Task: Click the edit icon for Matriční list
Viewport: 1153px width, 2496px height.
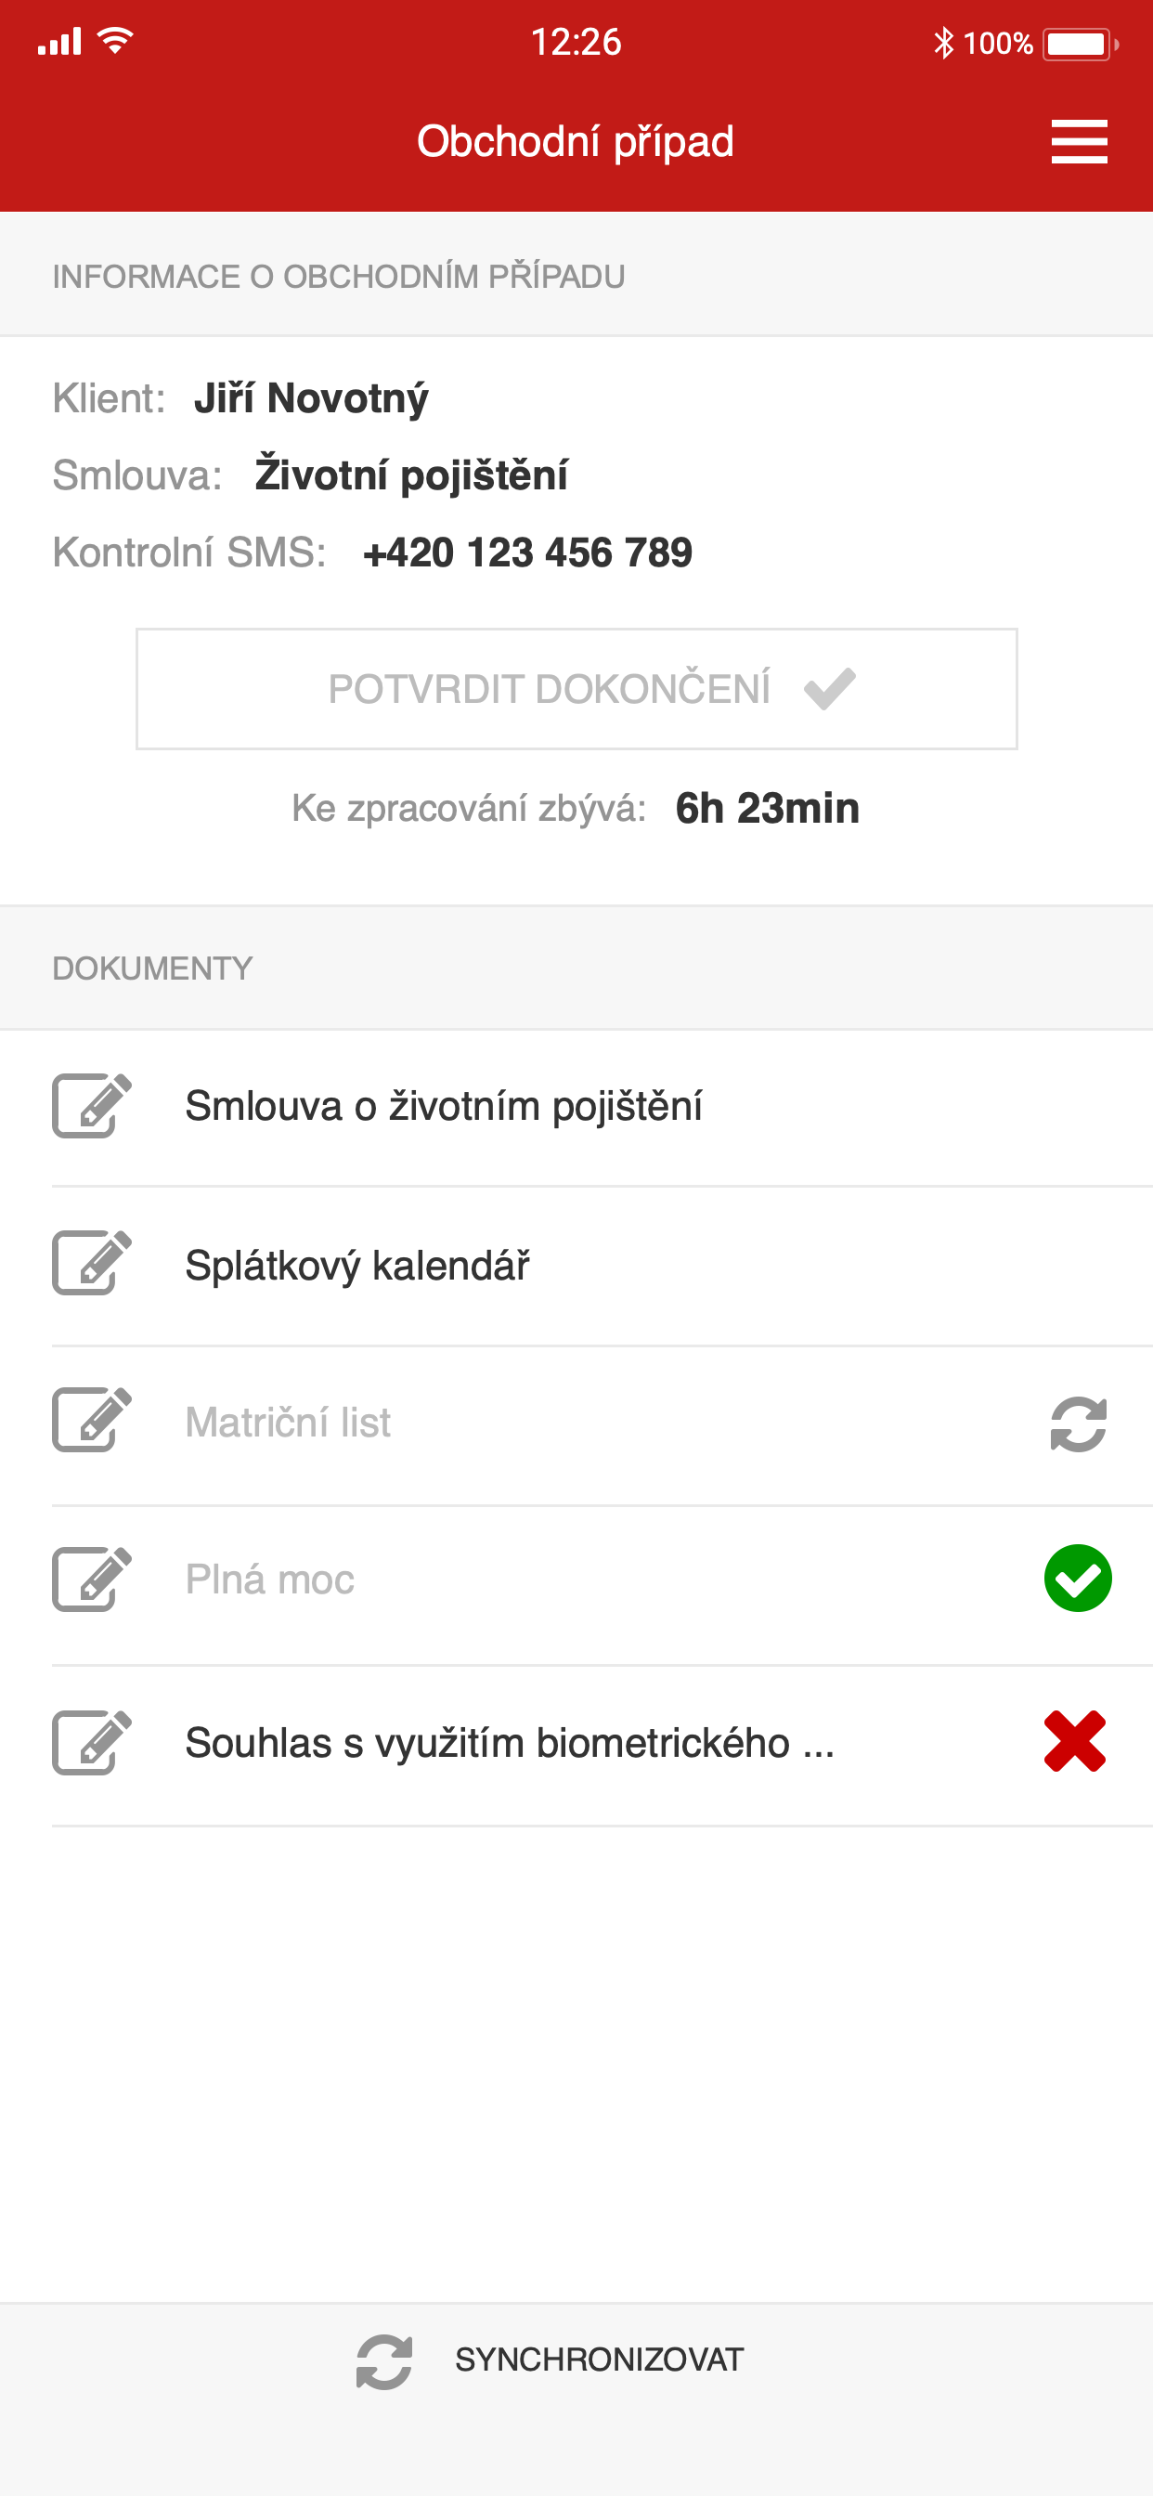Action: click(92, 1421)
